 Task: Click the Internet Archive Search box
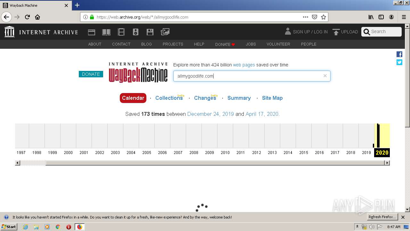coord(381,31)
